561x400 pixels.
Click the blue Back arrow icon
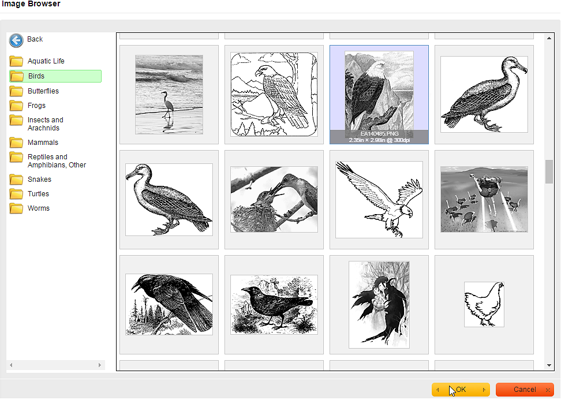click(x=16, y=40)
